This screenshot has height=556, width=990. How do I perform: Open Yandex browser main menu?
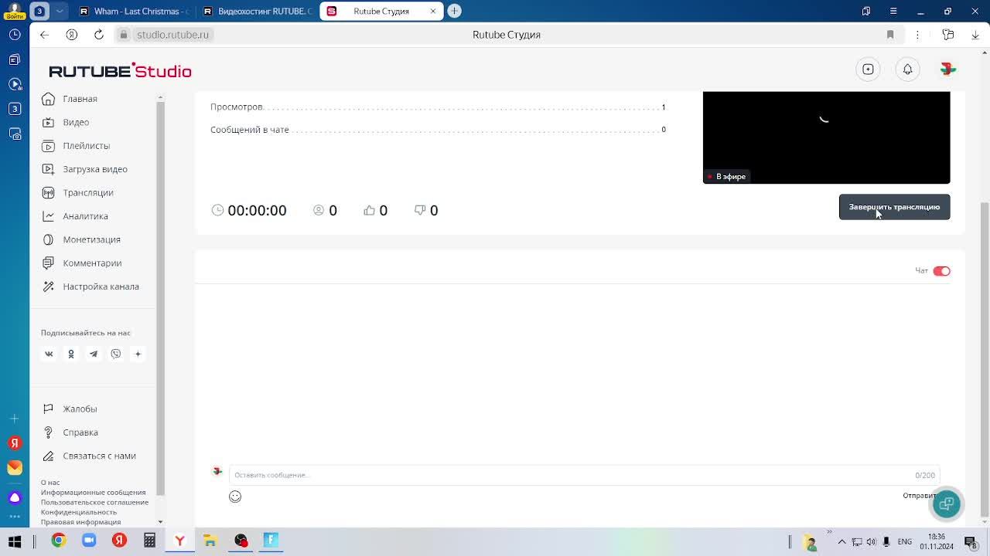[x=893, y=11]
